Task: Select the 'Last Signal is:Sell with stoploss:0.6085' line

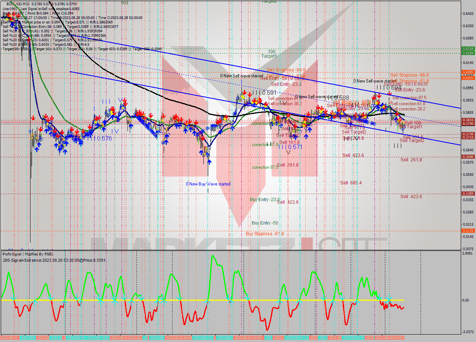Action: tap(50, 9)
